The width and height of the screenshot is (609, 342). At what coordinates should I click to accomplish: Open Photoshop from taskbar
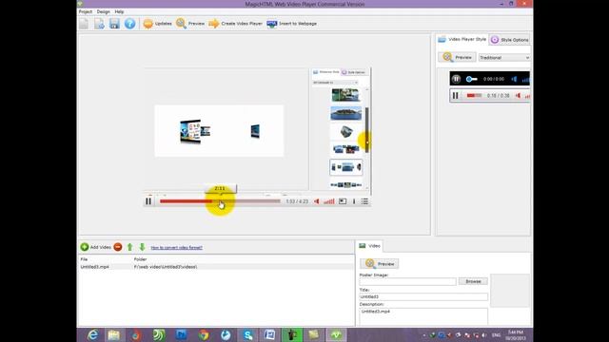pyautogui.click(x=182, y=334)
